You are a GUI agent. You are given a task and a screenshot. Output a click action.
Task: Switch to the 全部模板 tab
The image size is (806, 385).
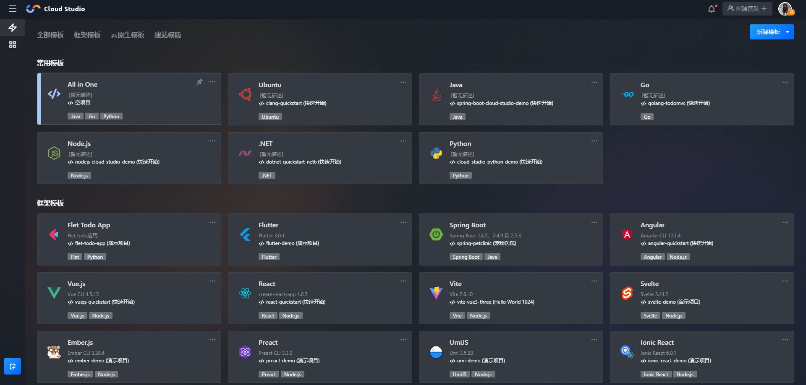[50, 35]
